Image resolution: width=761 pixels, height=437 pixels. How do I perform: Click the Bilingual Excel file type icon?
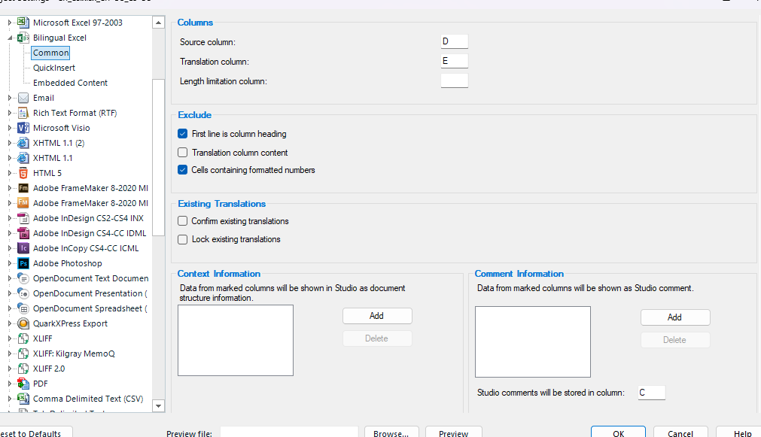pos(23,38)
